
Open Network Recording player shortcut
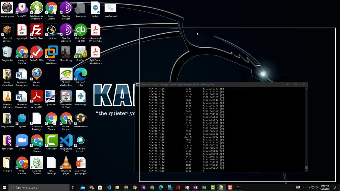[x=80, y=144]
